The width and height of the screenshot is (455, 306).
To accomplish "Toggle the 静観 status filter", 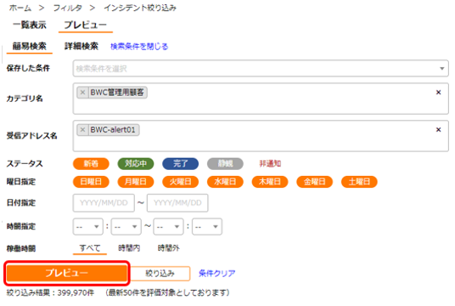I will coord(225,163).
